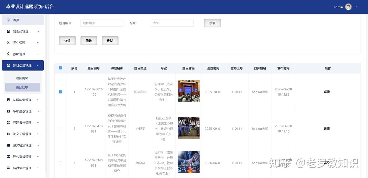
Task: Expand the 学生管理 menu chevron
Action: pos(38,43)
